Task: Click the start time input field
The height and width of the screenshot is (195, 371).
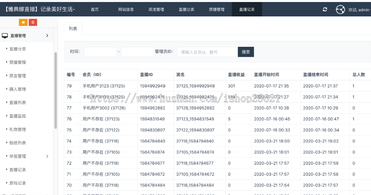Action: pos(100,52)
